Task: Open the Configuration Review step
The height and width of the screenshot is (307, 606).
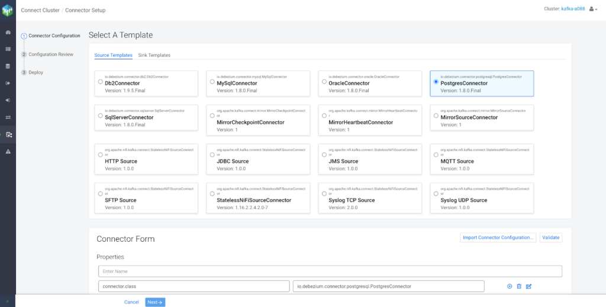Action: tap(50, 54)
